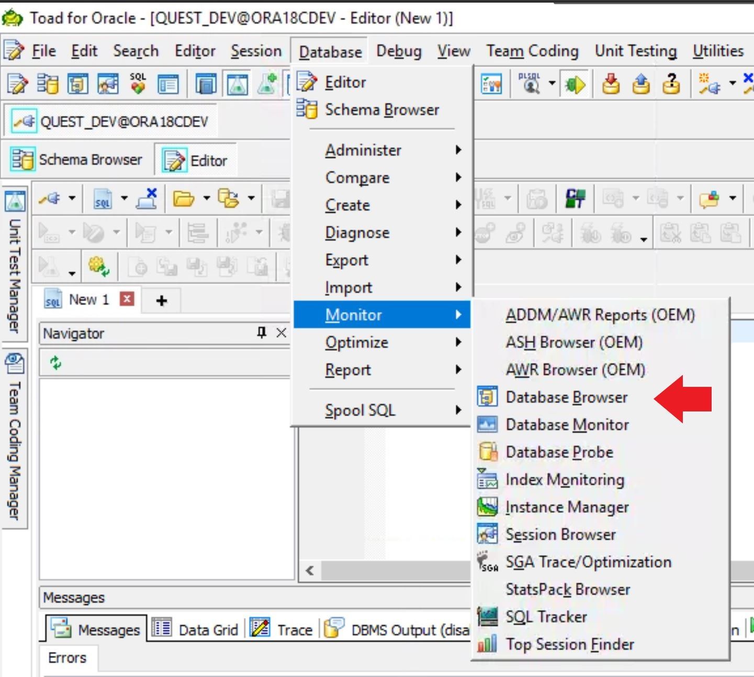Image resolution: width=754 pixels, height=677 pixels.
Task: Click the Database Probe icon
Action: point(487,452)
